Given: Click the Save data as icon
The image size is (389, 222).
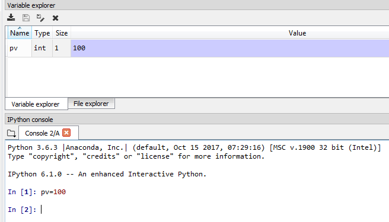Looking at the screenshot, I should 40,18.
